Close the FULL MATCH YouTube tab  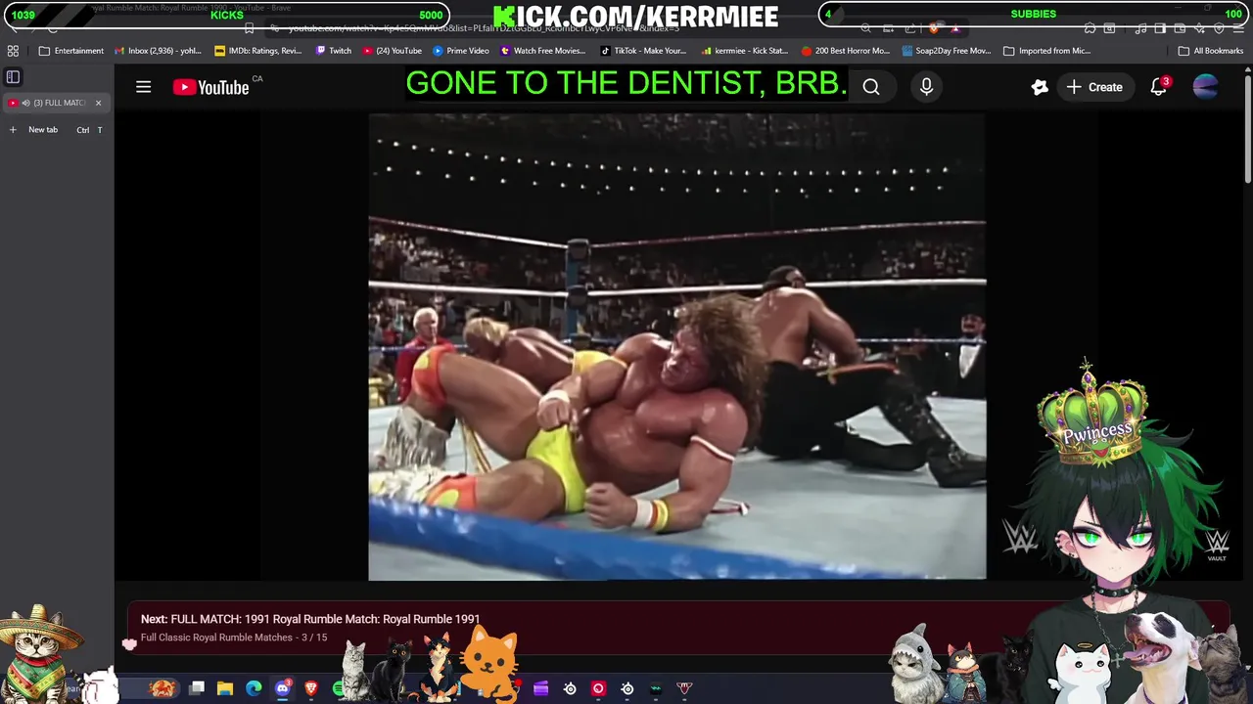[x=98, y=103]
